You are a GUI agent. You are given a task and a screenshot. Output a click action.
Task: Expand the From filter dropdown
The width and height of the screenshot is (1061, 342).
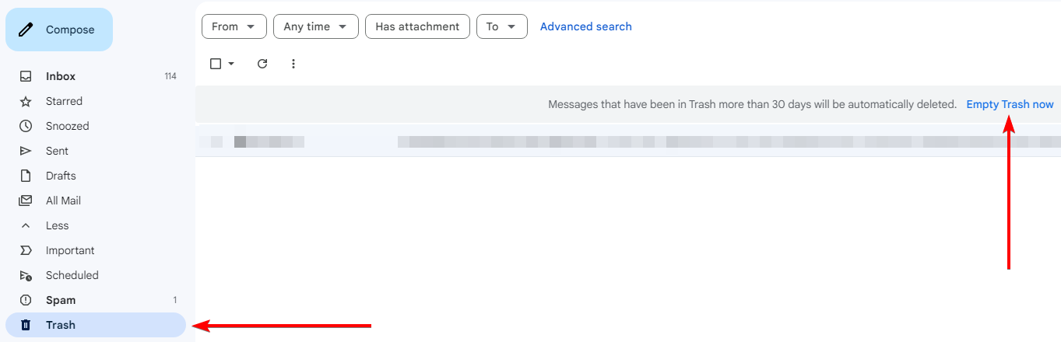pyautogui.click(x=234, y=26)
